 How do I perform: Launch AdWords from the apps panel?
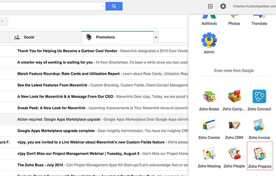(x=209, y=20)
